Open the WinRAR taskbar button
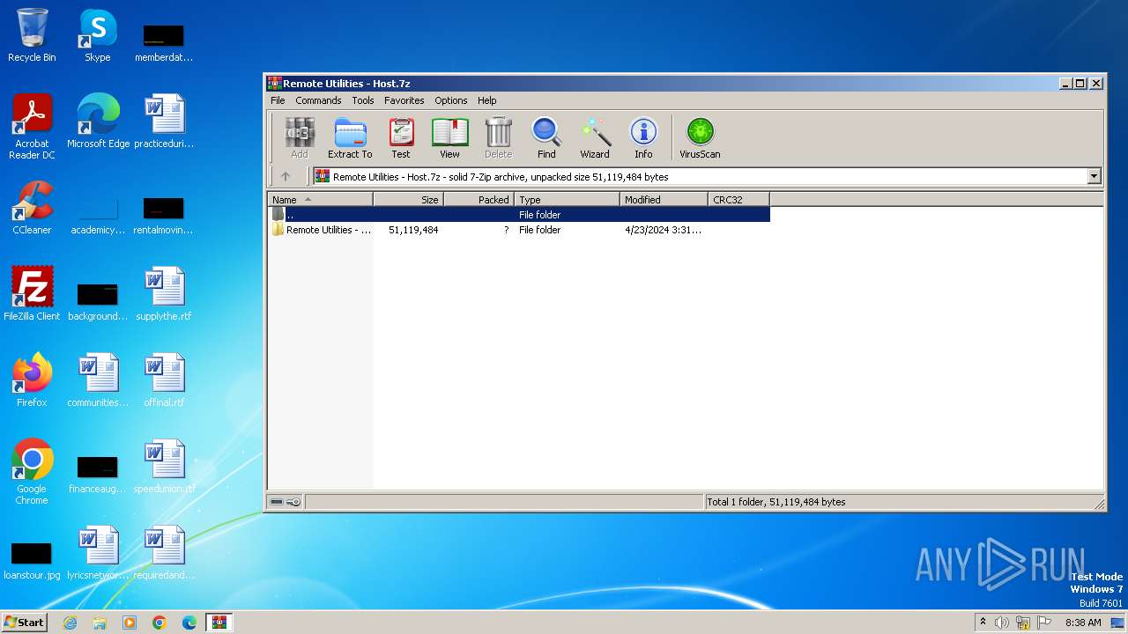Screen dimensions: 1128x634 pyautogui.click(x=219, y=623)
